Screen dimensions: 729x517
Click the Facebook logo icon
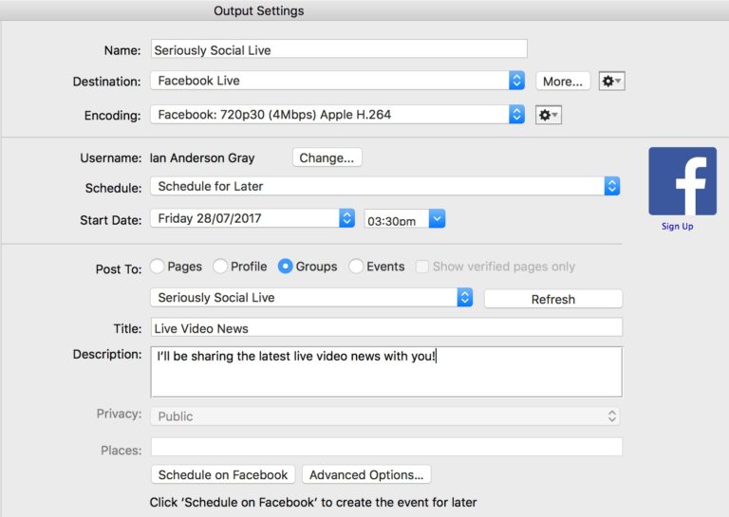[x=682, y=181]
